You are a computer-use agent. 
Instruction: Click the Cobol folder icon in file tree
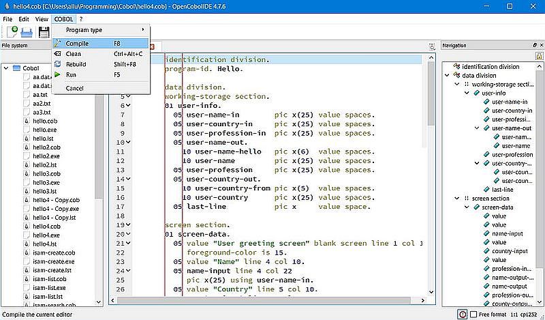(16, 68)
